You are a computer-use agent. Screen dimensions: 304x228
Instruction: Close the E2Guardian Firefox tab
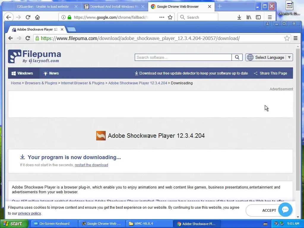[x=76, y=7]
